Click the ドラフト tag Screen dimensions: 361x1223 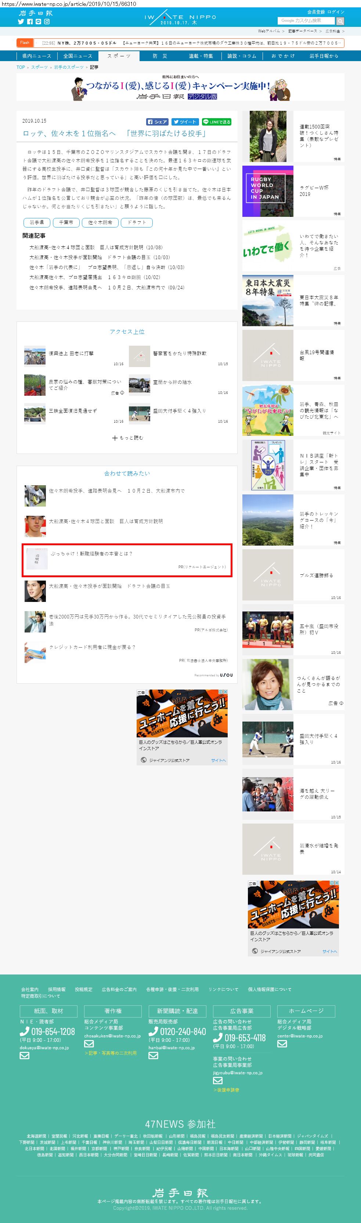(x=137, y=222)
